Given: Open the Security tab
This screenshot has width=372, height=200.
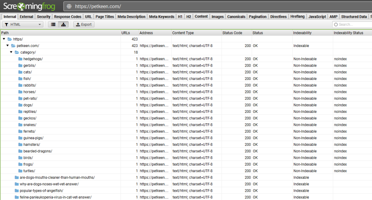Looking at the screenshot, I should click(44, 17).
